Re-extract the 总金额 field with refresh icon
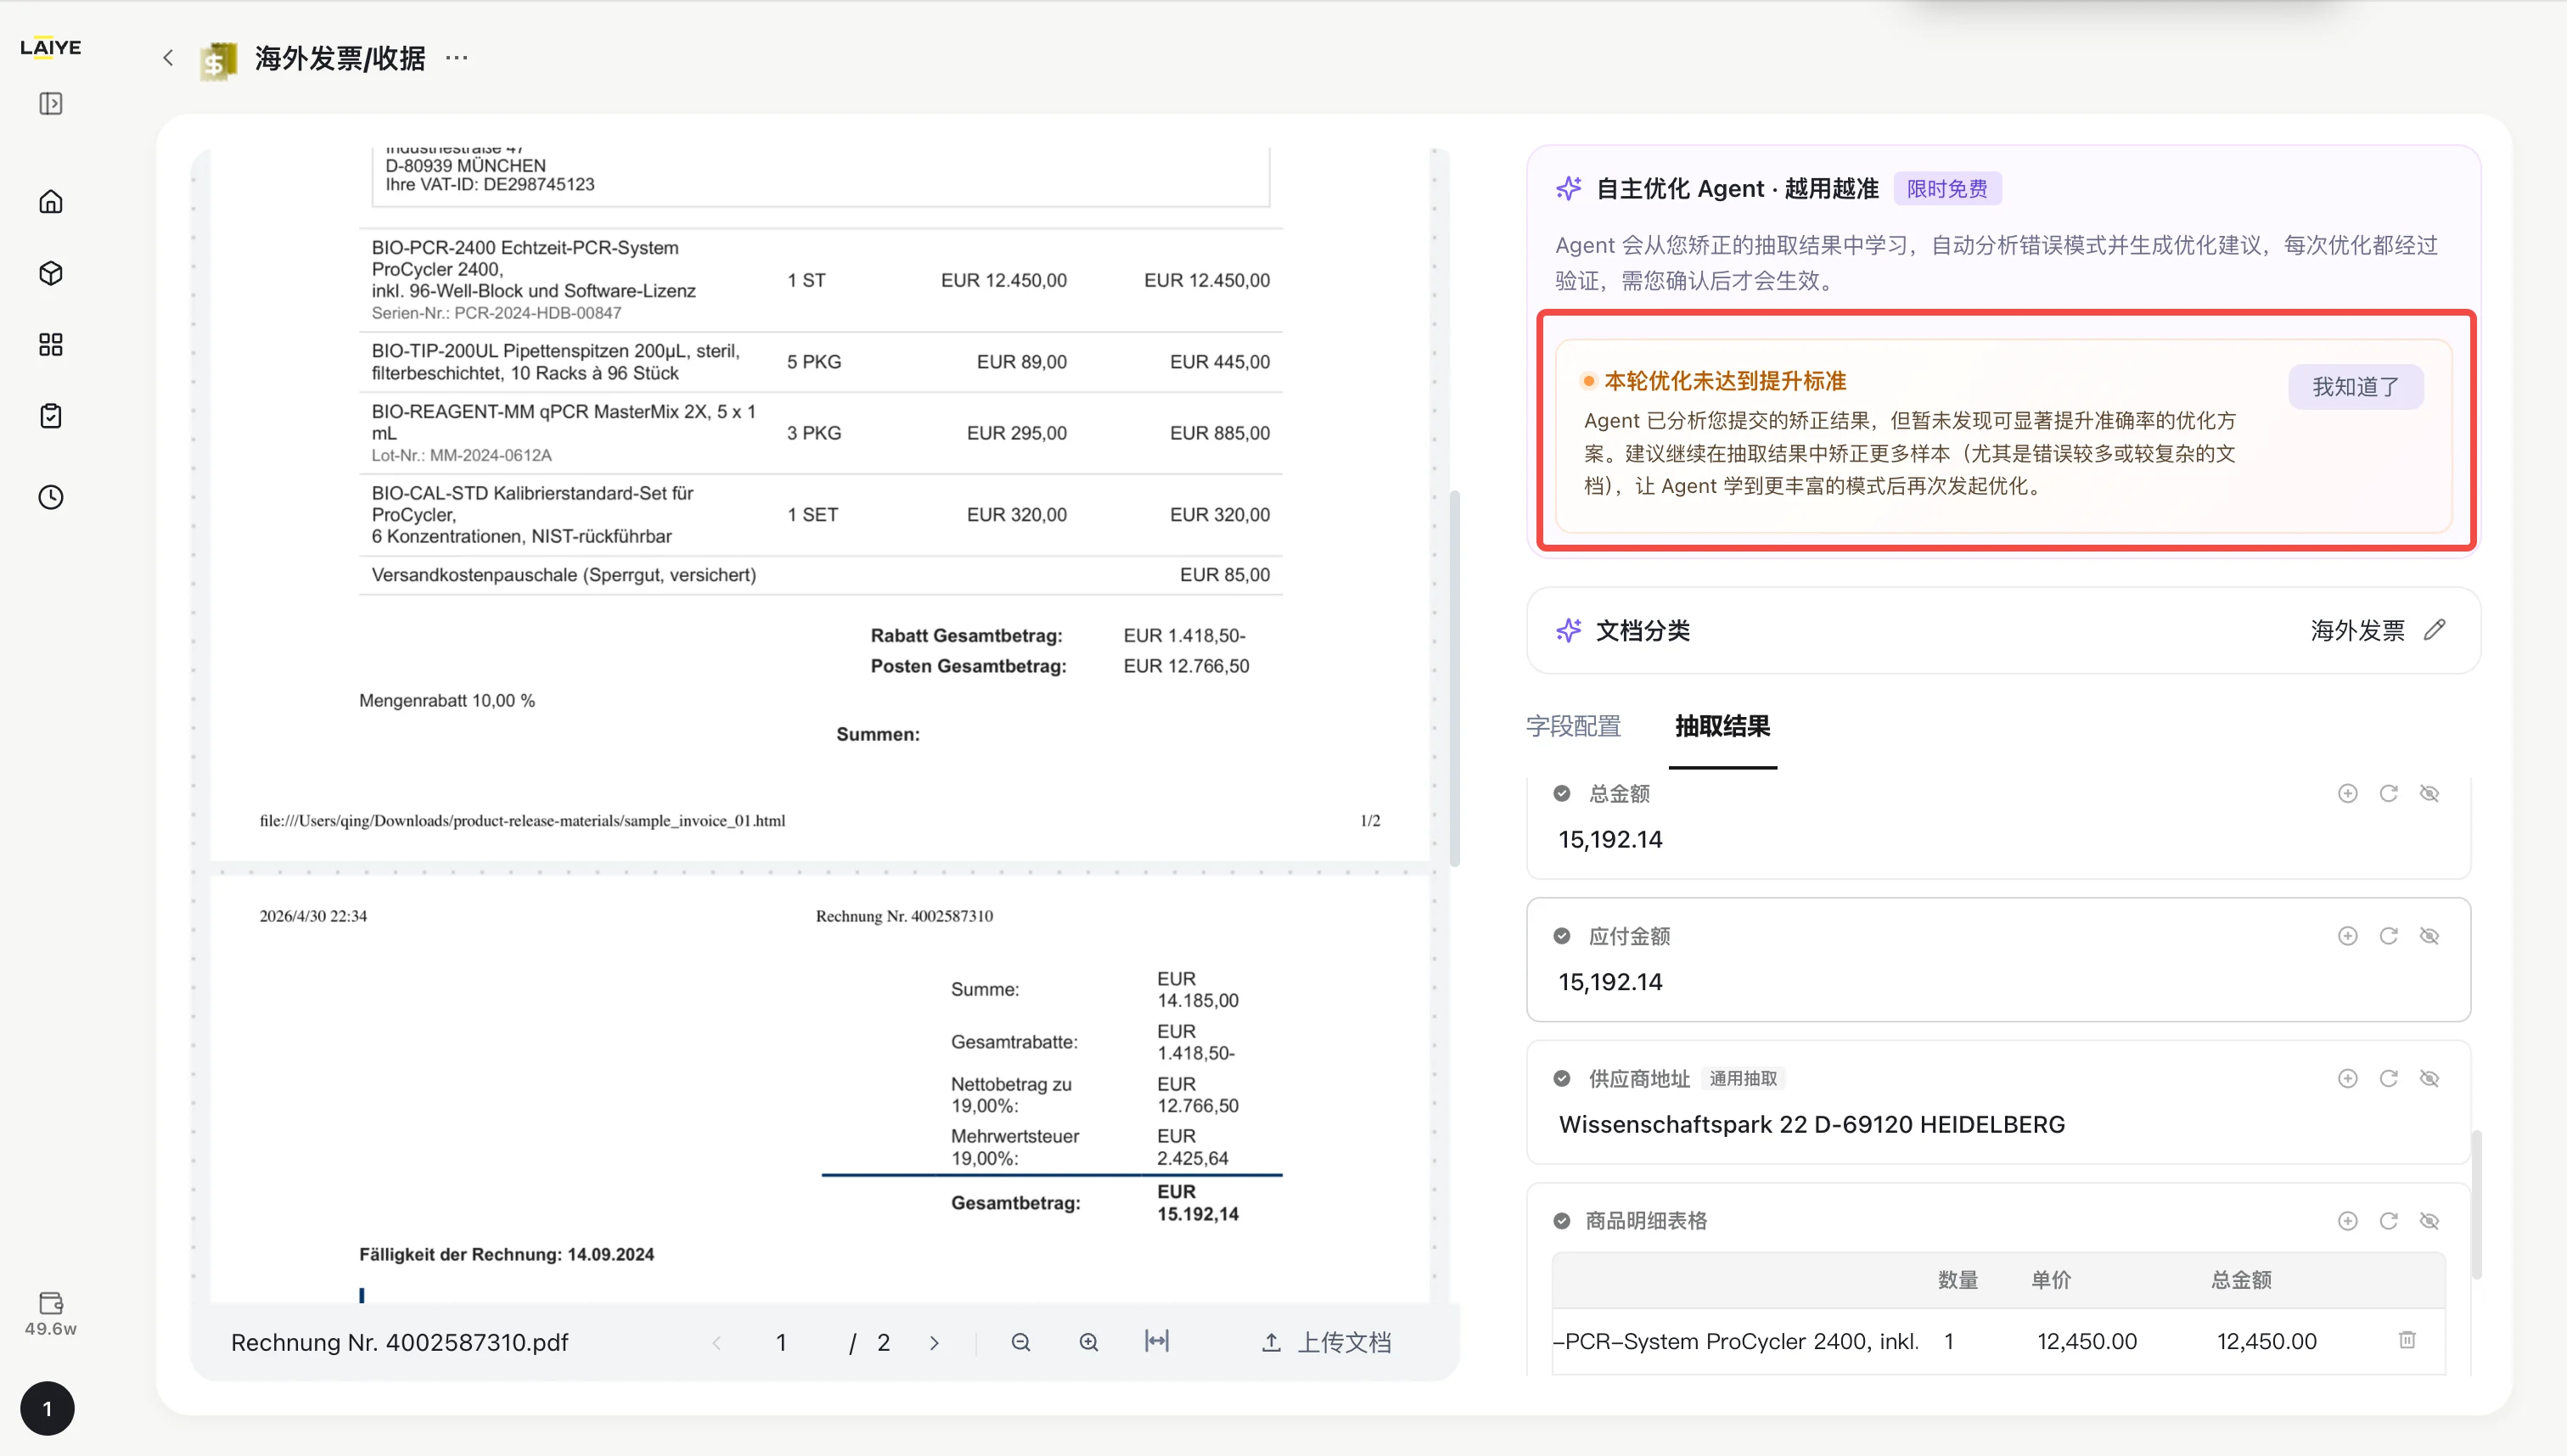The width and height of the screenshot is (2567, 1456). coord(2388,793)
